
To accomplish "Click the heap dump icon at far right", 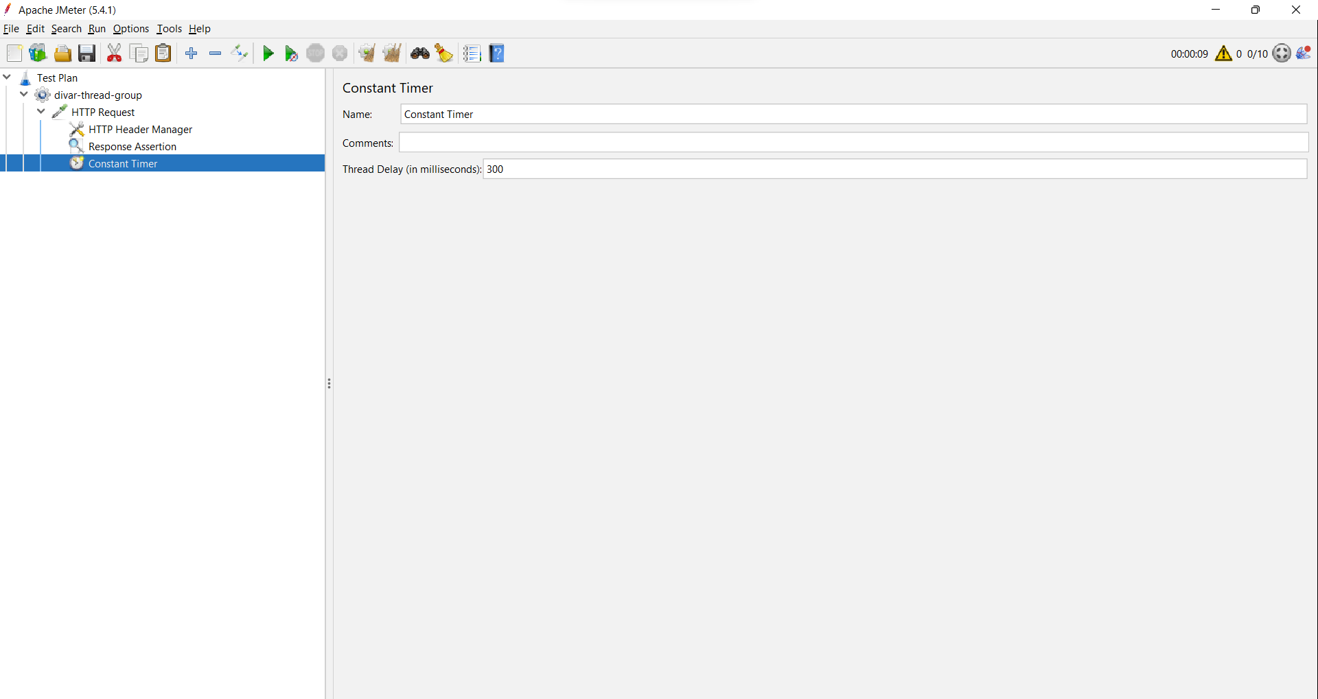I will tap(1304, 54).
